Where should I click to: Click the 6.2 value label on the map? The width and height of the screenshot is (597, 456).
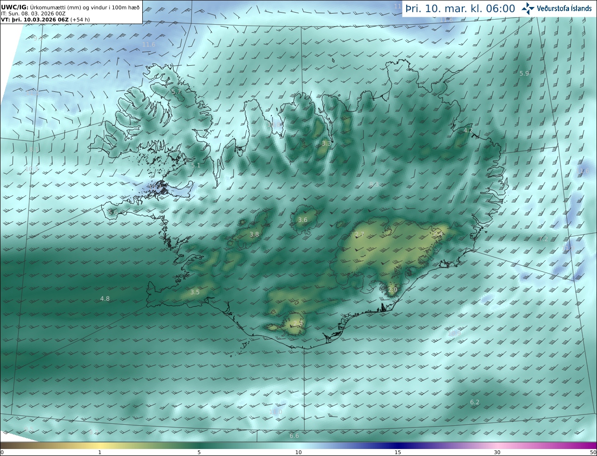475,402
